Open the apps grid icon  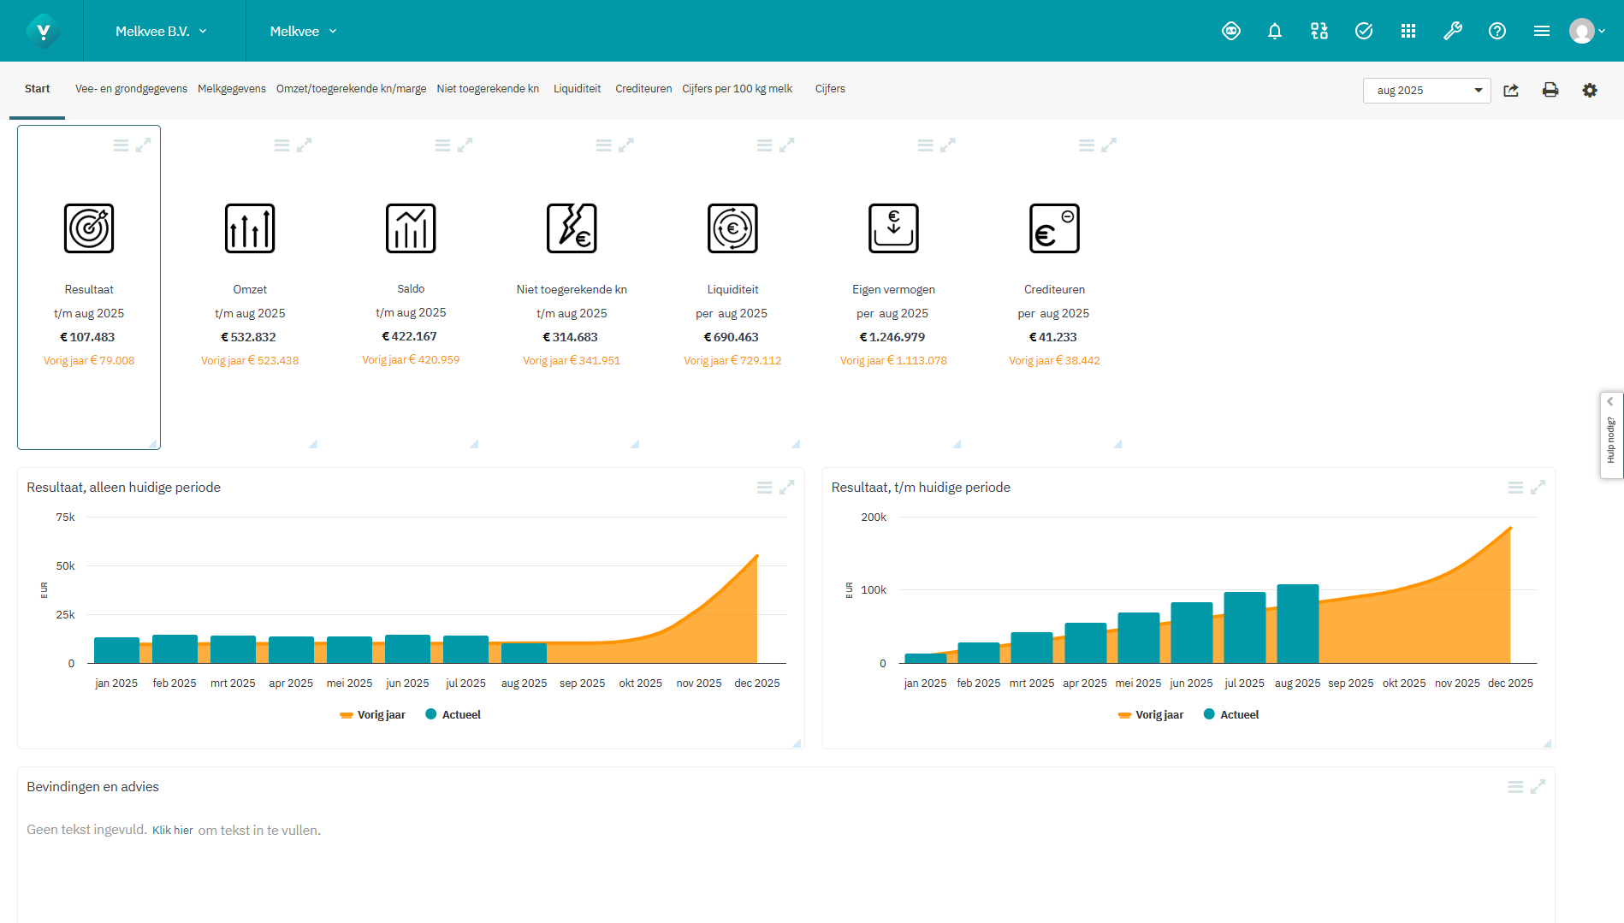click(x=1408, y=32)
